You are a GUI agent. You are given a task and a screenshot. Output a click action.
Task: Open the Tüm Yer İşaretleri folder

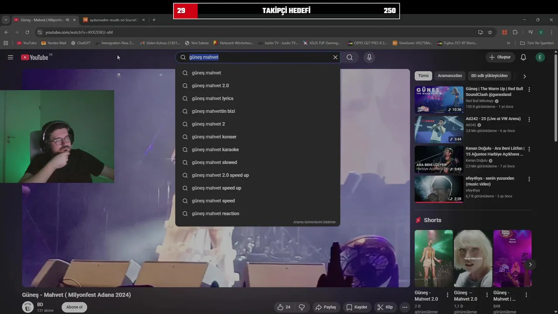click(537, 43)
